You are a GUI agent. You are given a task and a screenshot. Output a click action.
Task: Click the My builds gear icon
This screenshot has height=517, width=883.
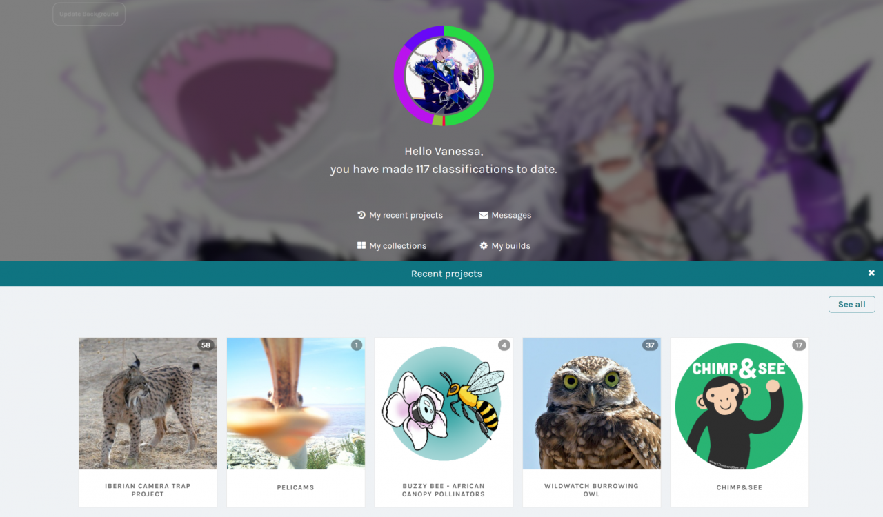click(484, 245)
